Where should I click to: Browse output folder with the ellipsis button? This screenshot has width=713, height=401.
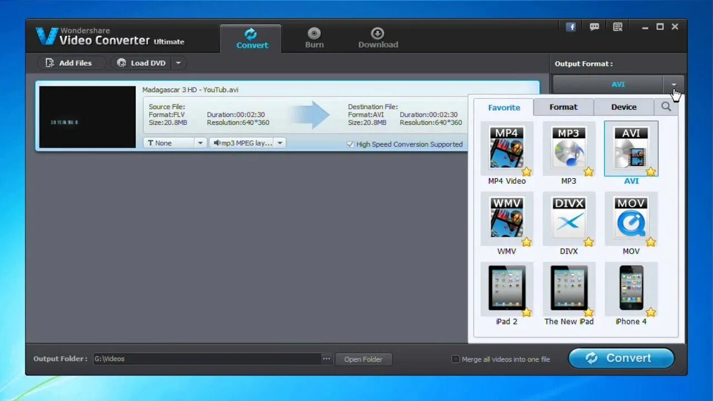click(x=327, y=359)
